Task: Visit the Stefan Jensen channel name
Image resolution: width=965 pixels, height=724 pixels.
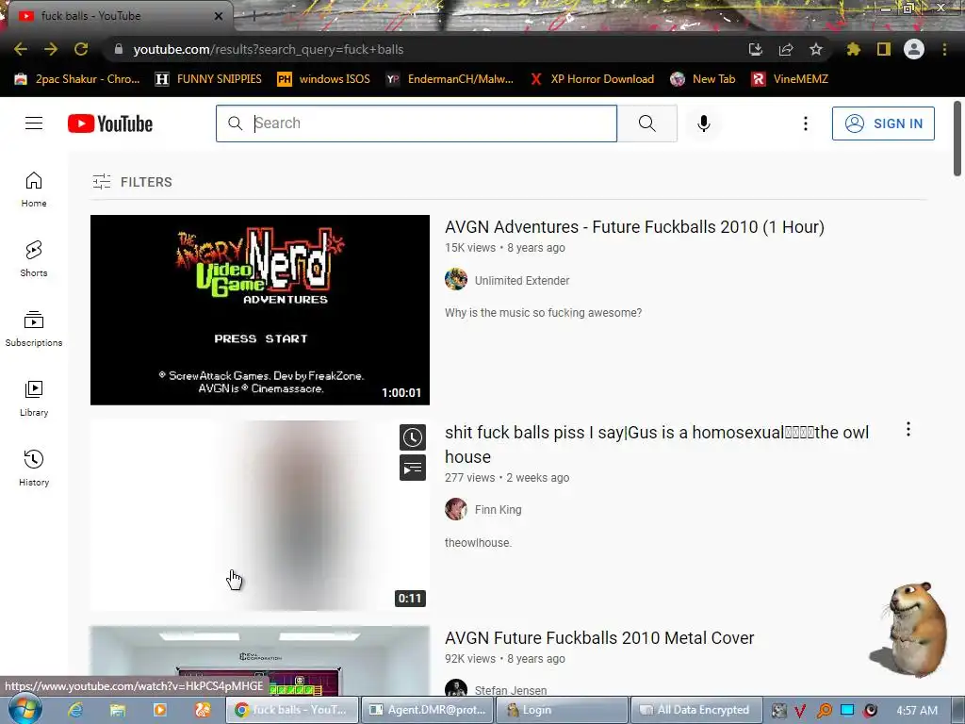Action: [x=511, y=690]
